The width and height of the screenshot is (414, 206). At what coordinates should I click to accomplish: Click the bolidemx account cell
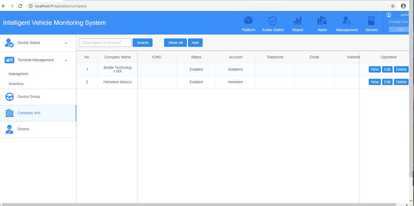pos(236,69)
